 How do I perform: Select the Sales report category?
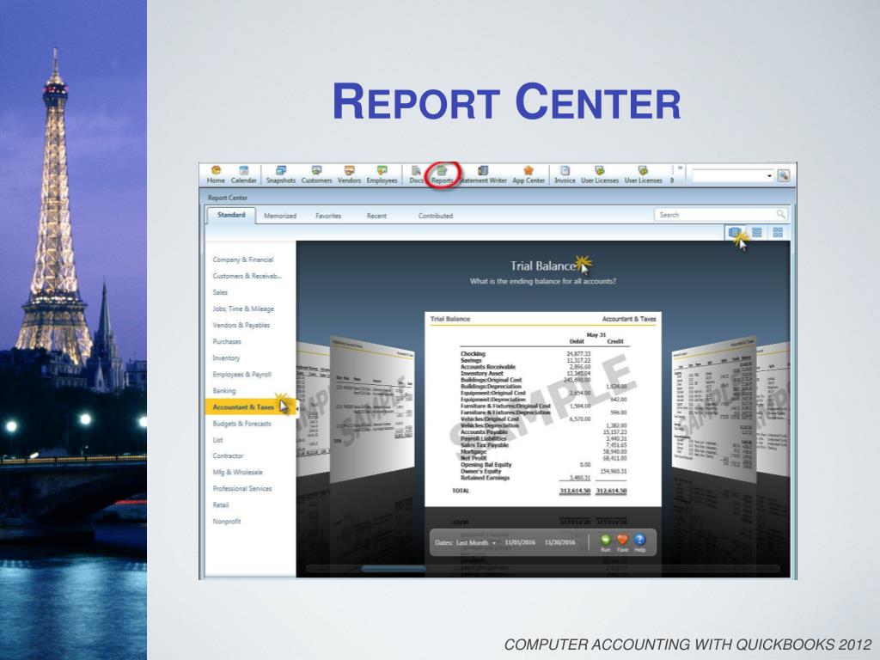[220, 292]
